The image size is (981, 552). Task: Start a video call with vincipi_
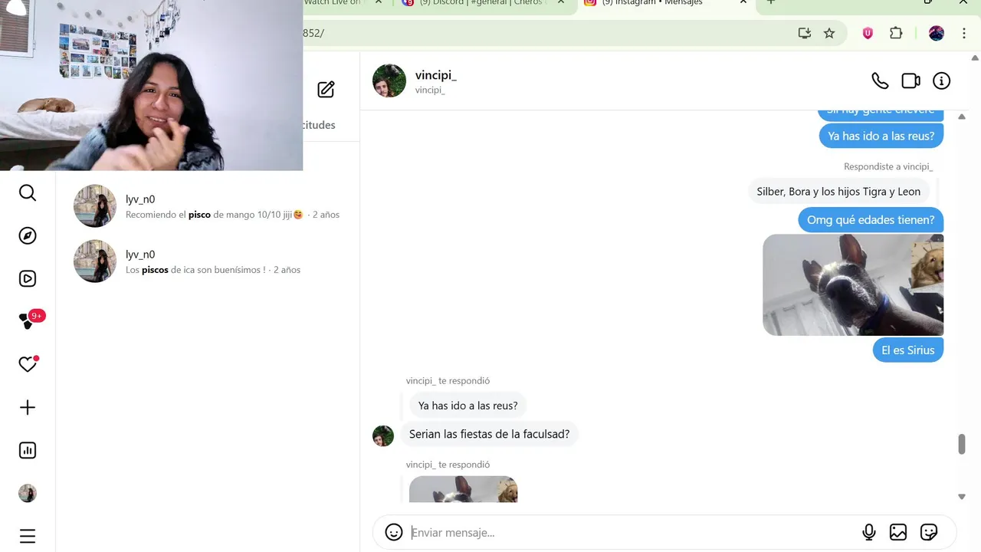(x=910, y=80)
